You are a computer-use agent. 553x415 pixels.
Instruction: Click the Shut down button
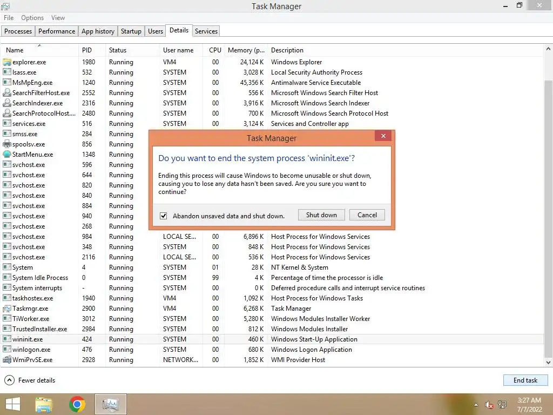coord(321,215)
